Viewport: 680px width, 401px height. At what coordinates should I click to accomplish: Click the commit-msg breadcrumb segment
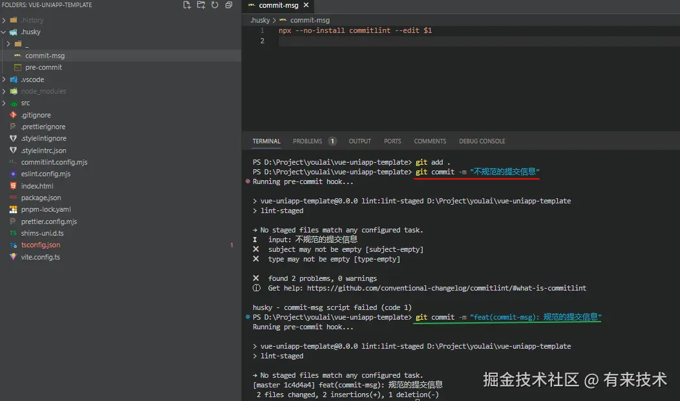pos(310,21)
